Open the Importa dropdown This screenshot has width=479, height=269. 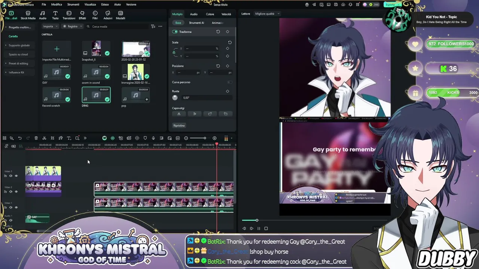50,27
